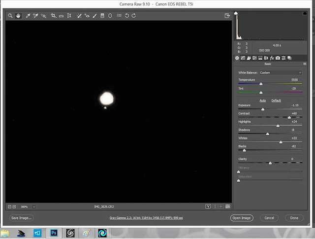Switch to the Snapshots panel tab
315x239 pixels.
point(289,58)
